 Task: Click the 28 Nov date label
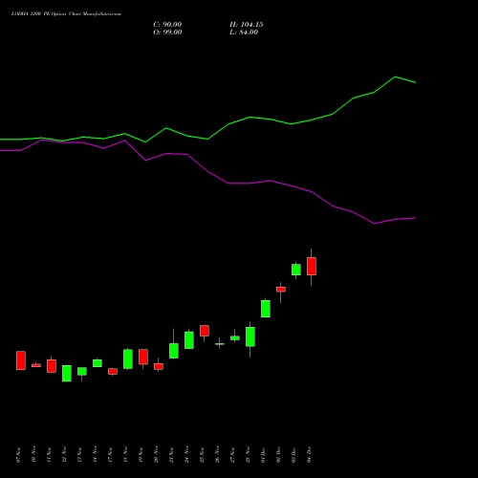[248, 454]
